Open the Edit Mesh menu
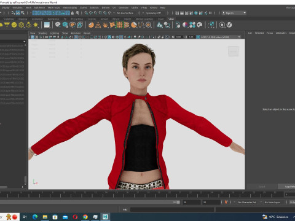The image size is (295, 221). (39, 7)
